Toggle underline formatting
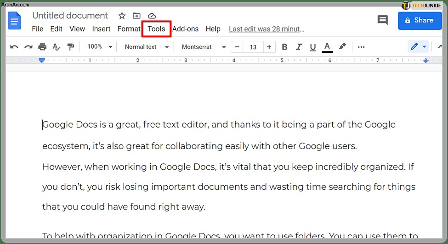448x244 pixels. coord(313,47)
